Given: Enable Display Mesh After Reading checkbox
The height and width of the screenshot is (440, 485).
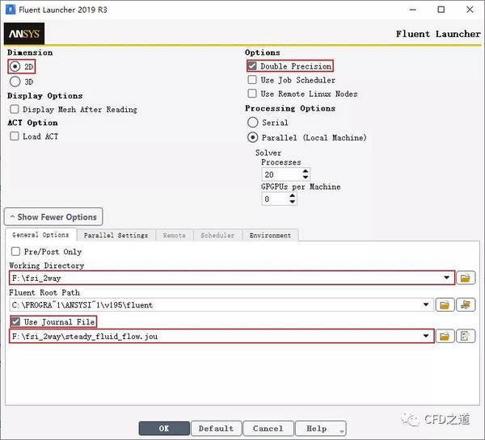Looking at the screenshot, I should pos(15,109).
